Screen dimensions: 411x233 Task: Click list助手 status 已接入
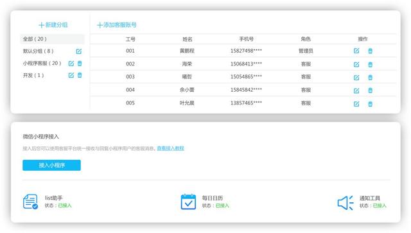pos(65,205)
